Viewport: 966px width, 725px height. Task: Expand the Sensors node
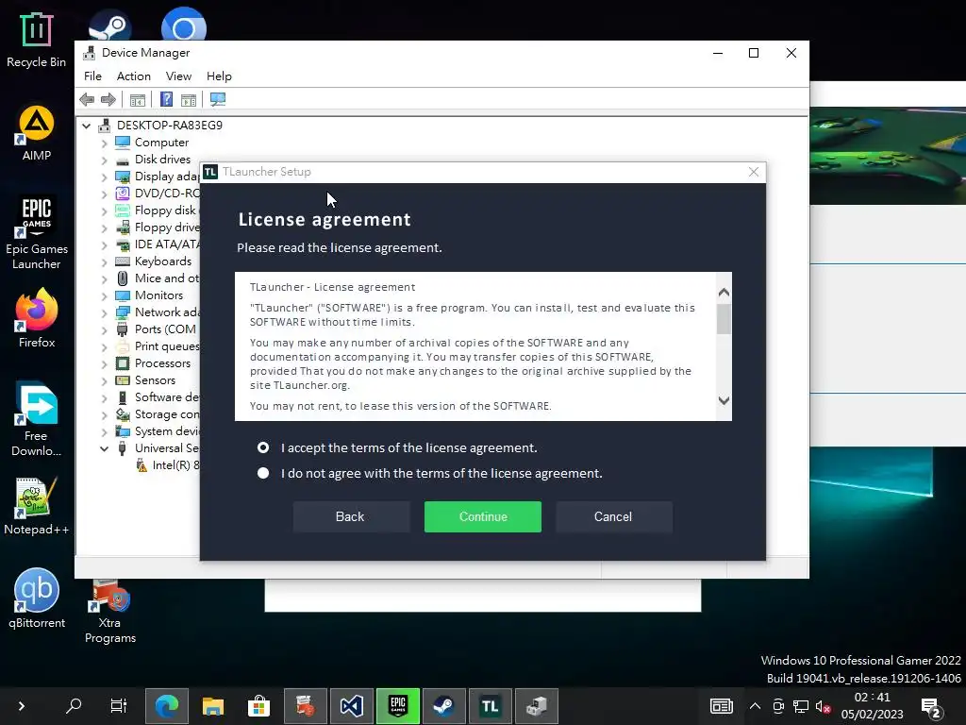click(104, 381)
